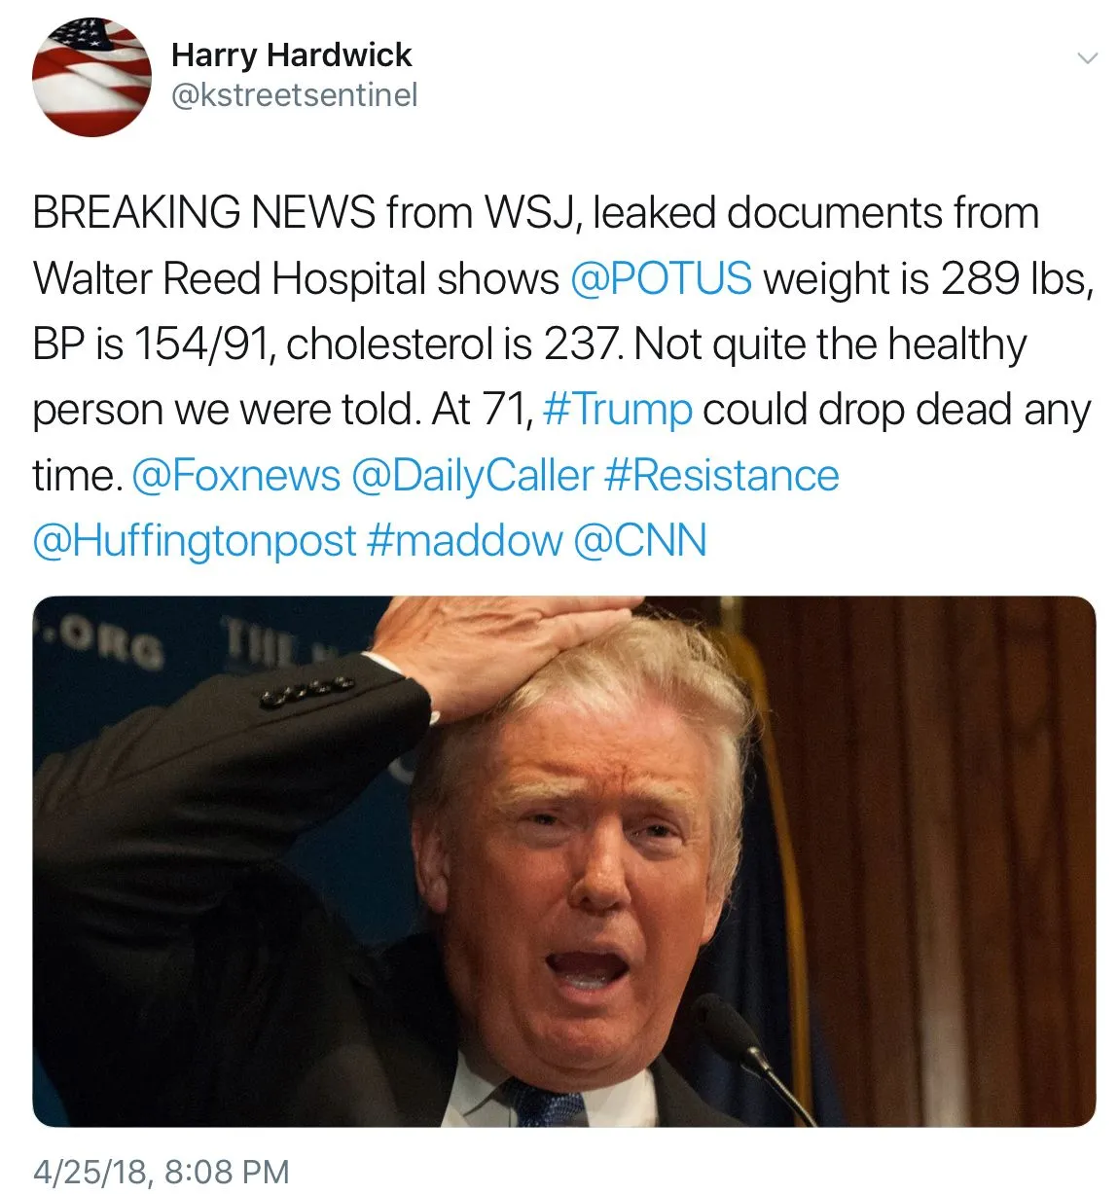The height and width of the screenshot is (1194, 1118).
Task: Open the #Trump hashtag
Action: pyautogui.click(x=618, y=410)
